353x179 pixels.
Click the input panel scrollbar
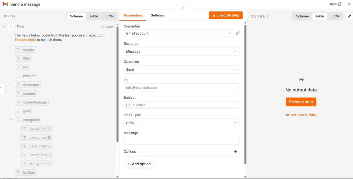117,84
